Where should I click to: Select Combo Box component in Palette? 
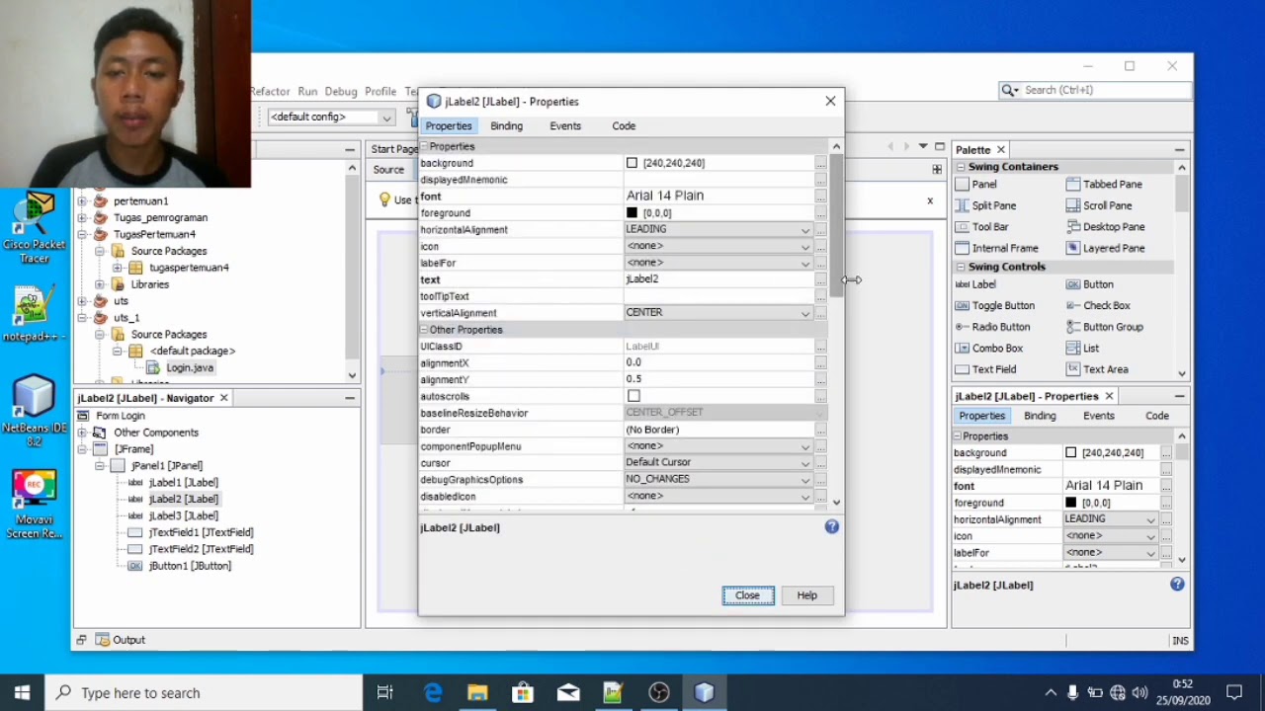[x=988, y=349]
